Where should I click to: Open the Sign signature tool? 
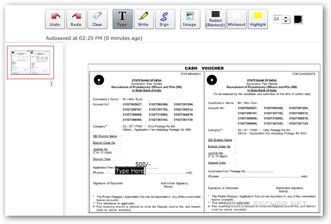[165, 19]
